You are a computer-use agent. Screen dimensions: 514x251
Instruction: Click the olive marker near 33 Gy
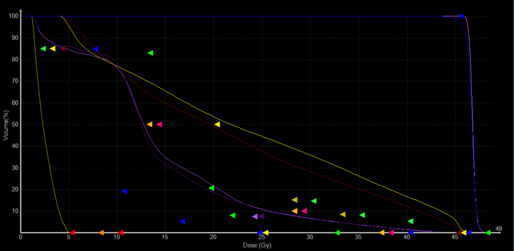(x=343, y=214)
